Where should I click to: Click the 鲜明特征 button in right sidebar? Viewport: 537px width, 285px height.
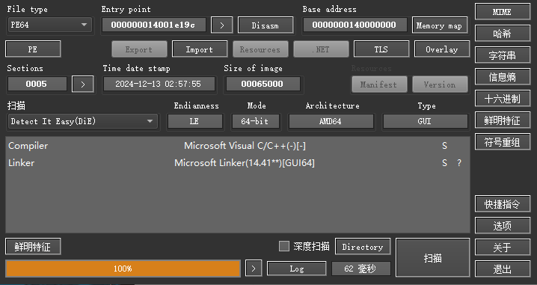click(503, 120)
